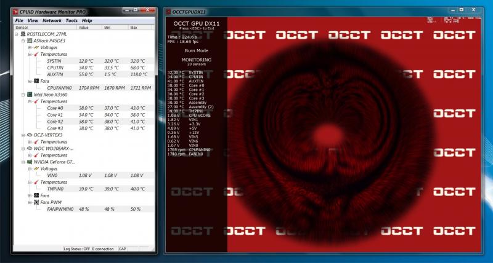Click the fan icon beside ASRock Fans

36,81
